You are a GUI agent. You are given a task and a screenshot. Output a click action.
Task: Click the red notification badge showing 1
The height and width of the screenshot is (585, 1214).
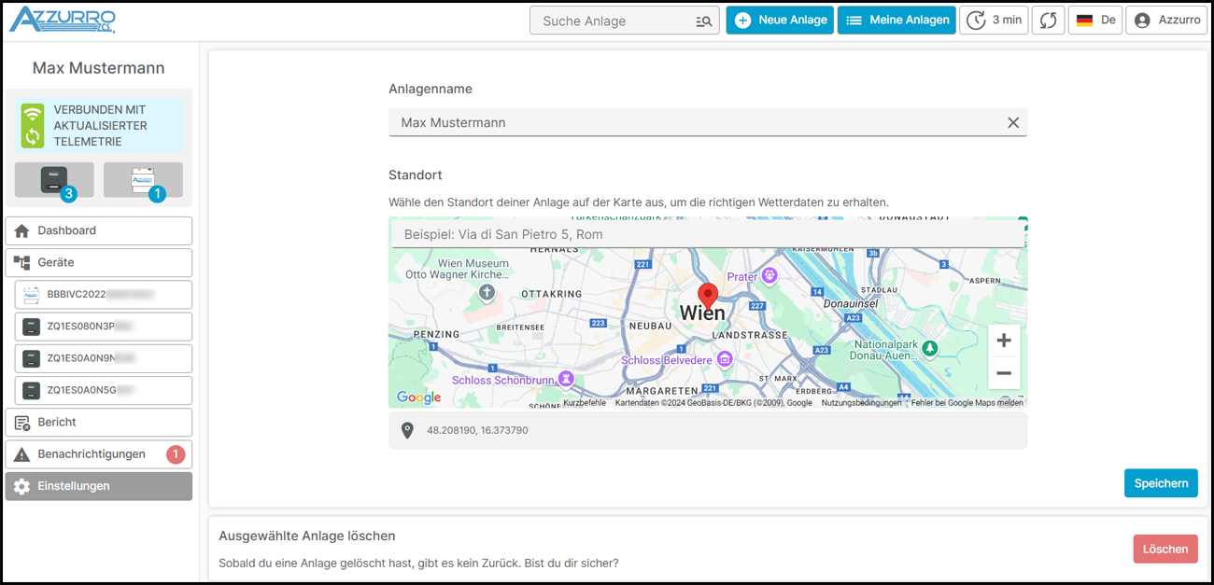[x=176, y=454]
